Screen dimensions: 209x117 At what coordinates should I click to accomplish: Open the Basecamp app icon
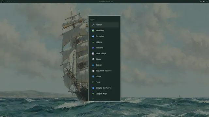pos(93,31)
